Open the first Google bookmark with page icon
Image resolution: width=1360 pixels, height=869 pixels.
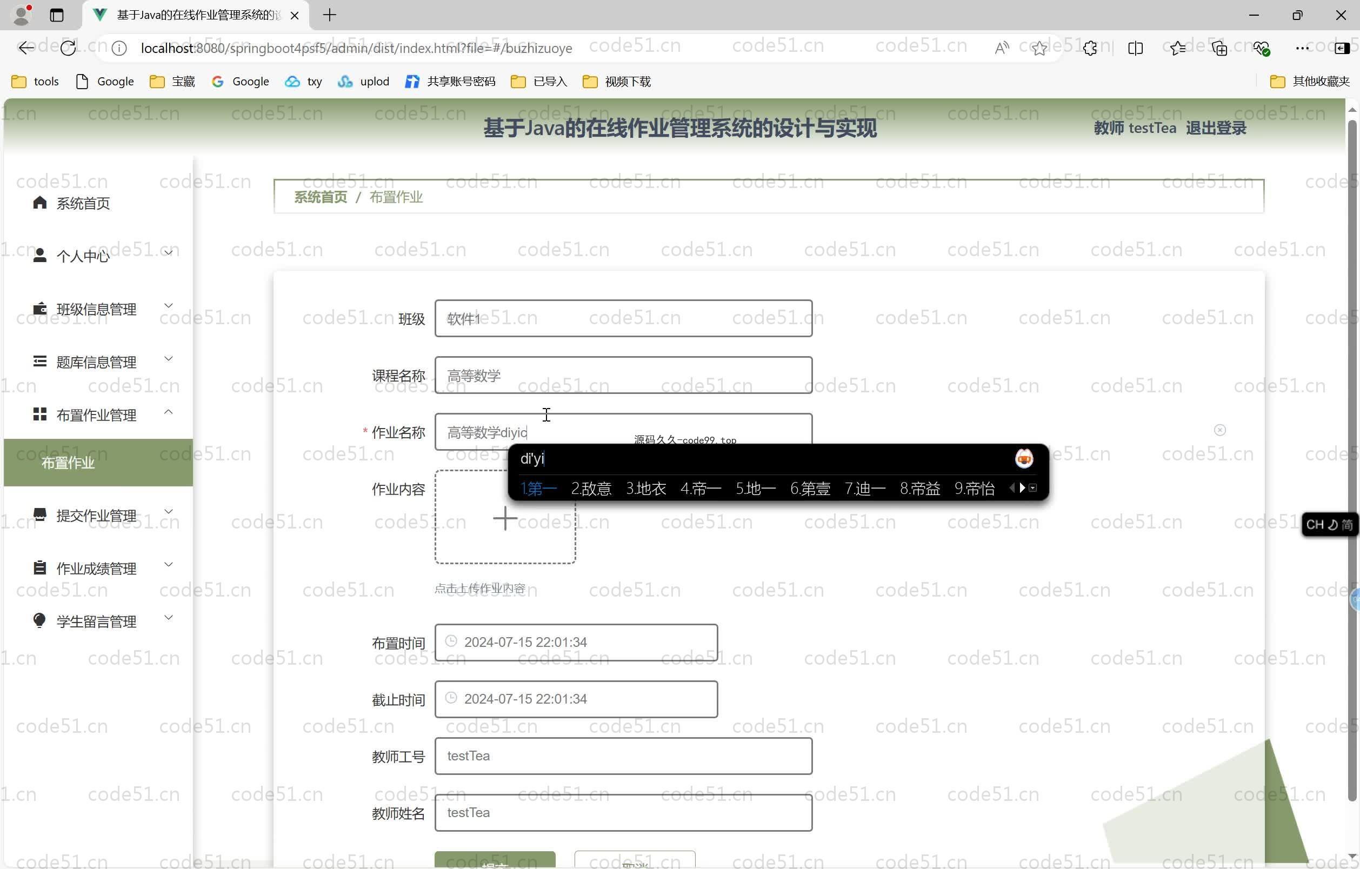(x=104, y=81)
